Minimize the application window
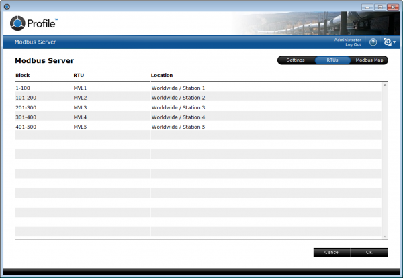This screenshot has height=278, width=403. click(367, 7)
